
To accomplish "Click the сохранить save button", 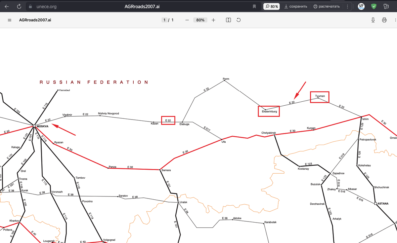I will (295, 6).
